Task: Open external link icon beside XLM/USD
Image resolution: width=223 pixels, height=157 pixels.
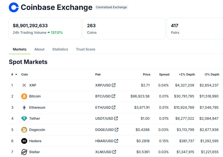Action: point(114,152)
